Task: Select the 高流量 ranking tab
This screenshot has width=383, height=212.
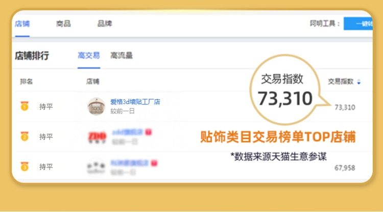Action: [x=122, y=56]
